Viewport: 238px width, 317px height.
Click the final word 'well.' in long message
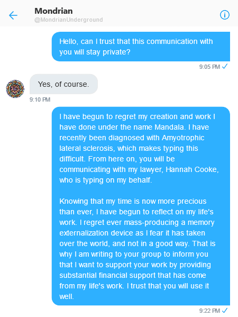click(x=67, y=296)
